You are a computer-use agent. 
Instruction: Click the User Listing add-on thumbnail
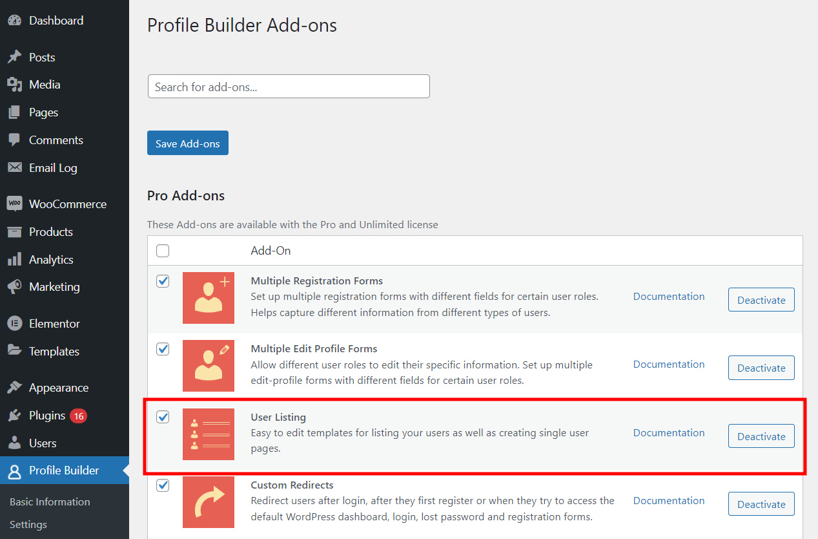pos(209,434)
